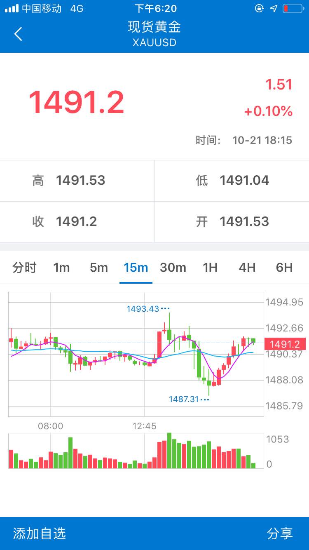Choose the 4H timeframe tab
309x550 pixels.
click(x=247, y=268)
